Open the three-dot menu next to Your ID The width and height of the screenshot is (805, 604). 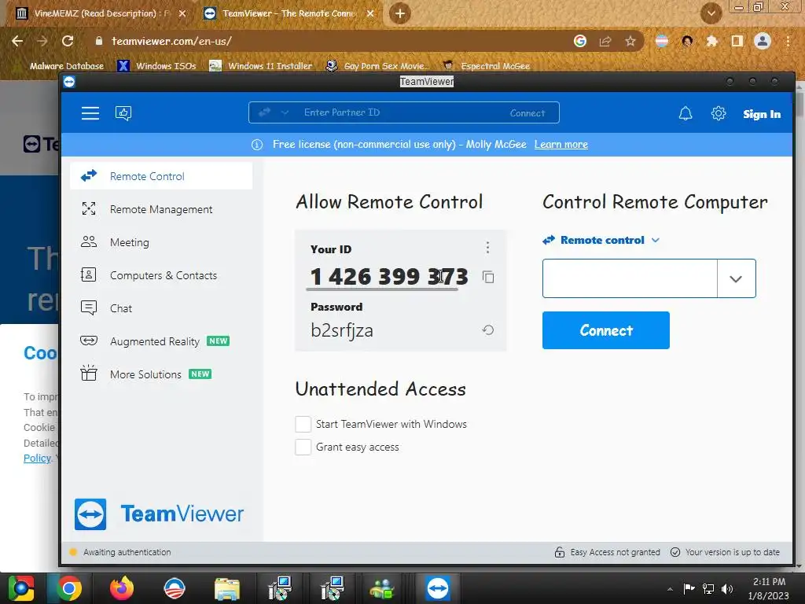(x=487, y=248)
